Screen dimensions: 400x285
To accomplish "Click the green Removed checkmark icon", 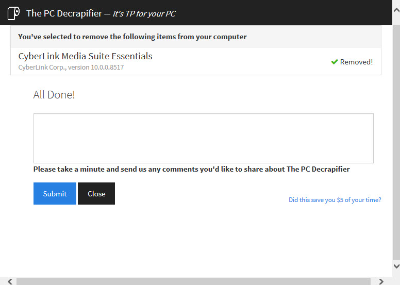I will tap(335, 62).
